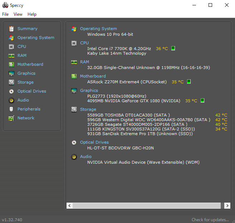235x223 pixels.
Task: Click the green CPU temperature indicator
Action: [173, 48]
